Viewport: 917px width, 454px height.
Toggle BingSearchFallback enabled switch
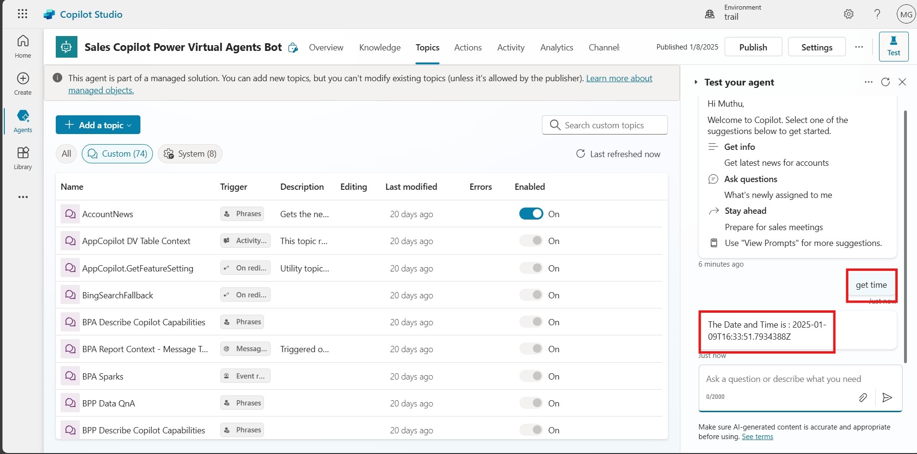pyautogui.click(x=531, y=295)
